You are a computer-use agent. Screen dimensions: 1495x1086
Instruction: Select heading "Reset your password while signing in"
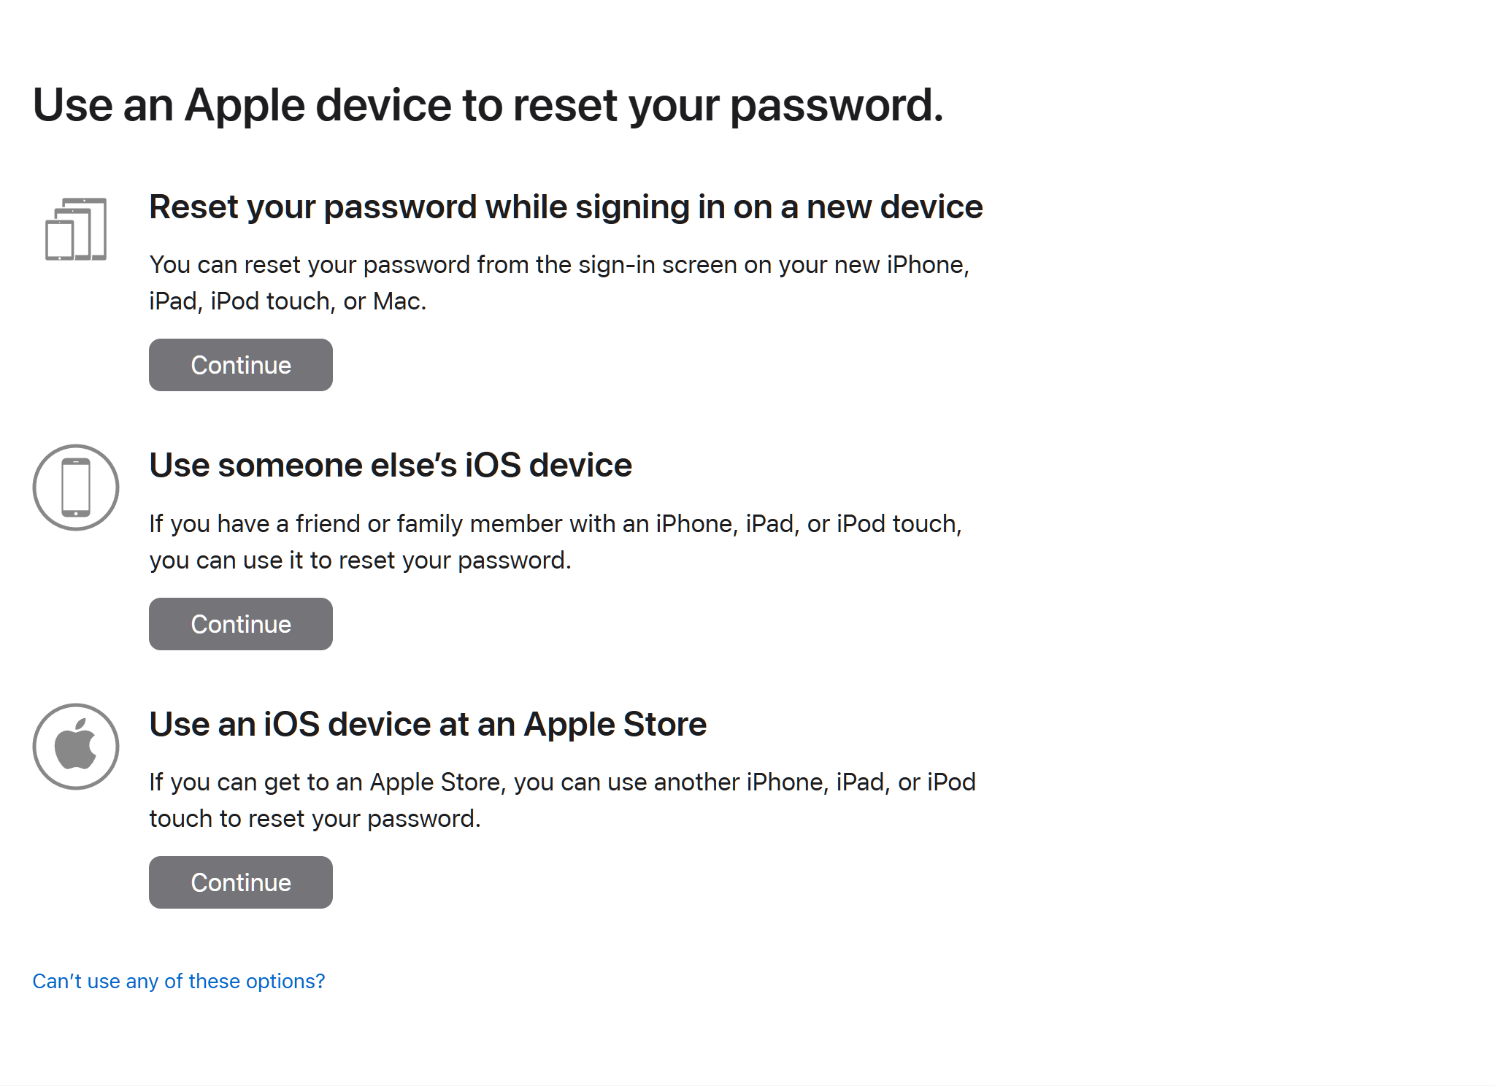[x=566, y=207]
